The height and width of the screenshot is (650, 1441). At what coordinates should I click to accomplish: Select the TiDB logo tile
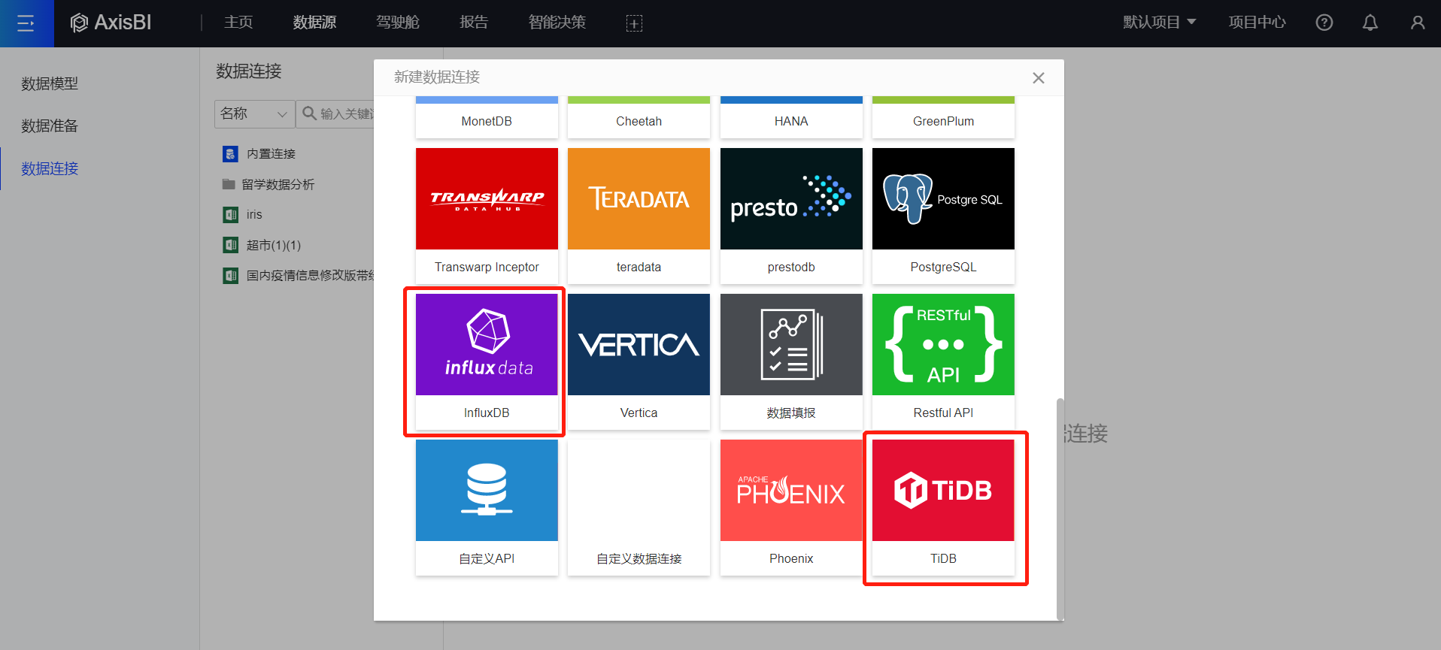click(943, 490)
